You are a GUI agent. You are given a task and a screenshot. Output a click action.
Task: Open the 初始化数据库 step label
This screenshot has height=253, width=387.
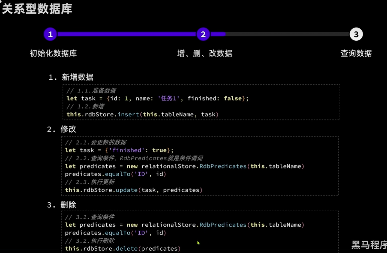[x=53, y=53]
